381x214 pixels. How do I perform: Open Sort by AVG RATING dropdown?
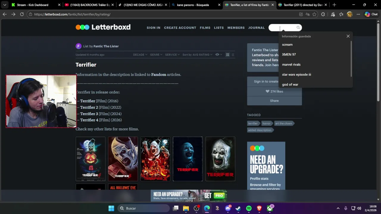197,55
